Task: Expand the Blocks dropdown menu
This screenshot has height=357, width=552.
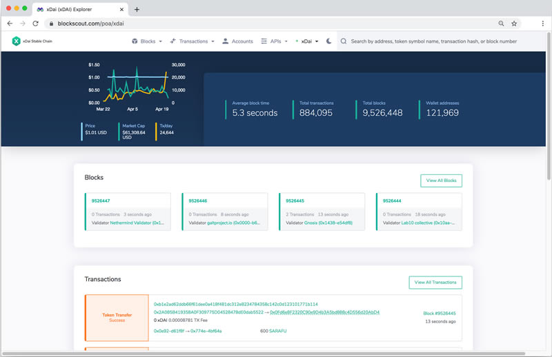Action: 147,41
